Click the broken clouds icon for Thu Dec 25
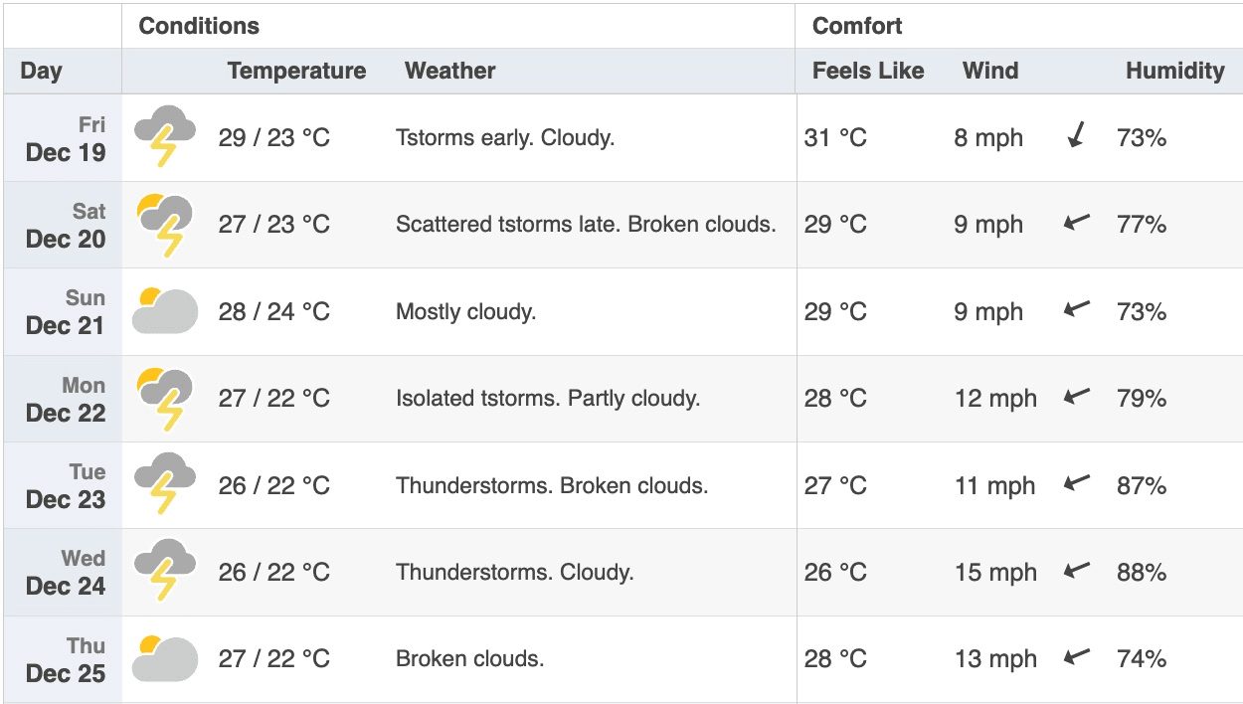 coord(165,657)
